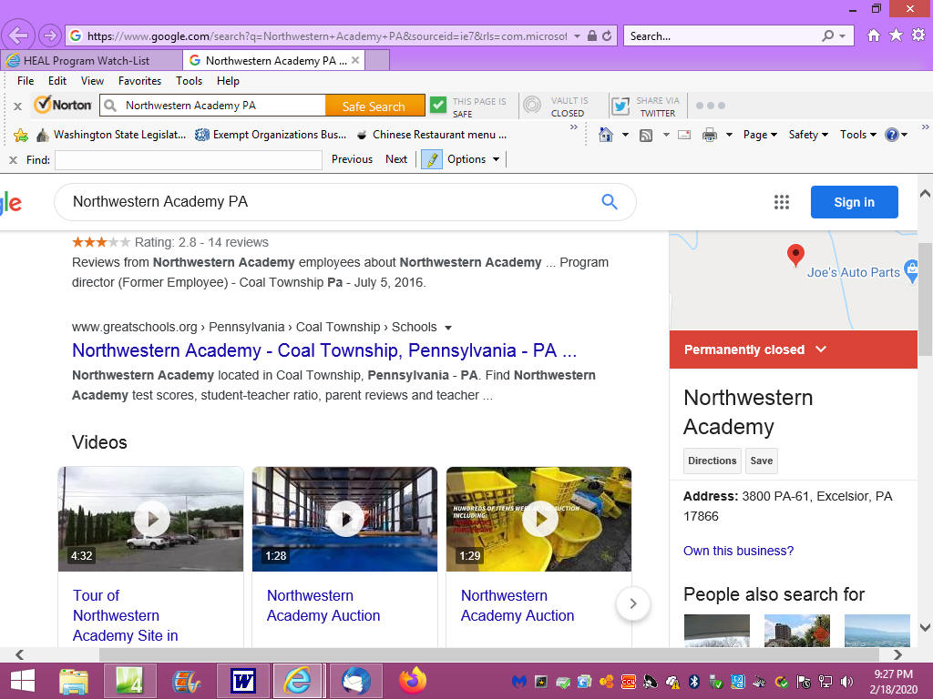933x699 pixels.
Task: Open the Tools gear icon at top right
Action: pyautogui.click(x=918, y=35)
